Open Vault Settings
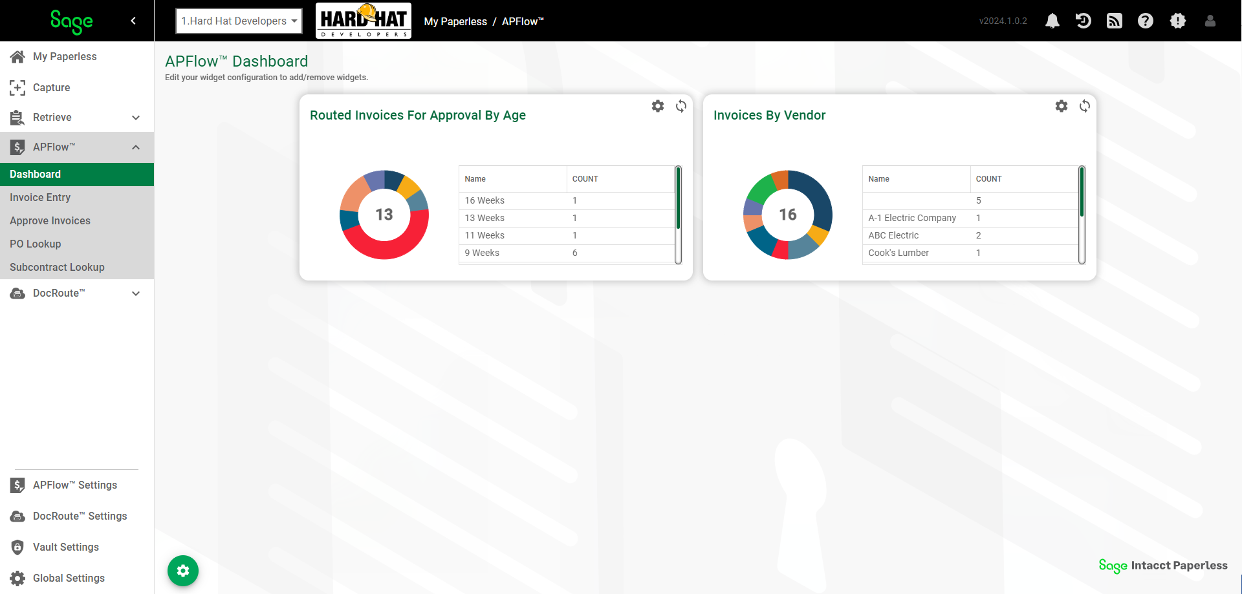Viewport: 1242px width, 594px height. 66,547
